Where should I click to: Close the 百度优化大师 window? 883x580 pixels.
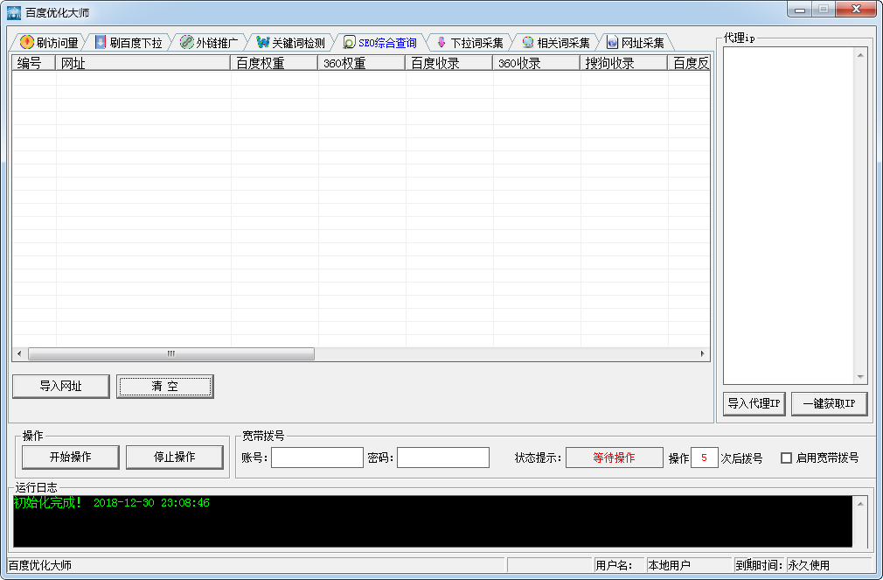855,10
